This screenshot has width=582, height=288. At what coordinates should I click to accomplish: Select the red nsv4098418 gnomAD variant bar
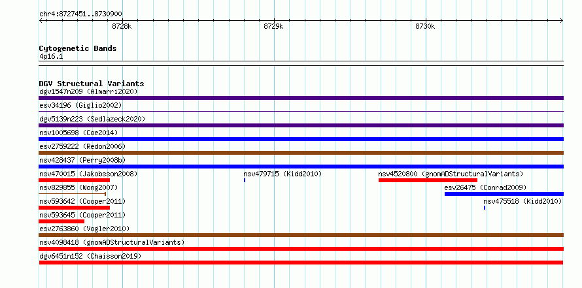pyautogui.click(x=301, y=249)
